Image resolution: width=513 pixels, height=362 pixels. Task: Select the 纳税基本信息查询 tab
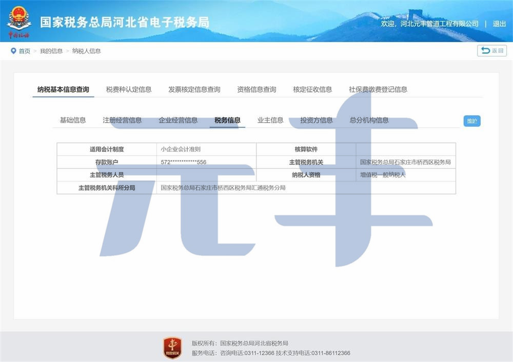coord(63,89)
